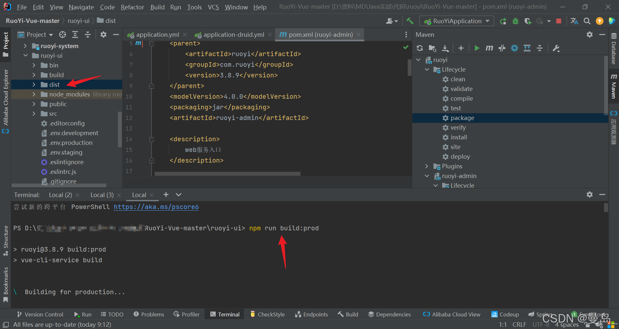This screenshot has height=329, width=619.
Task: Open the Translate icon in toolbar
Action: click(574, 21)
